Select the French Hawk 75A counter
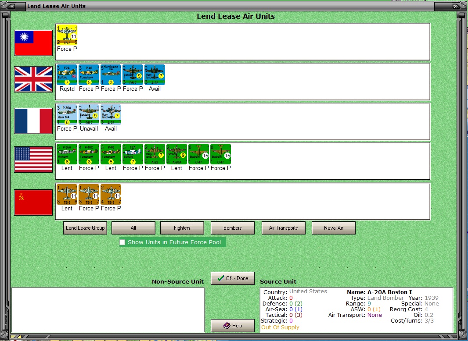Image resolution: width=468 pixels, height=341 pixels. click(x=67, y=115)
